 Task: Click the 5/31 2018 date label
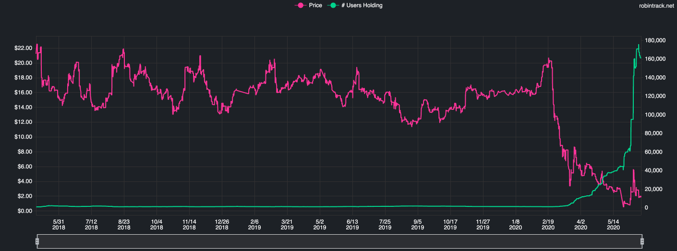[59, 225]
